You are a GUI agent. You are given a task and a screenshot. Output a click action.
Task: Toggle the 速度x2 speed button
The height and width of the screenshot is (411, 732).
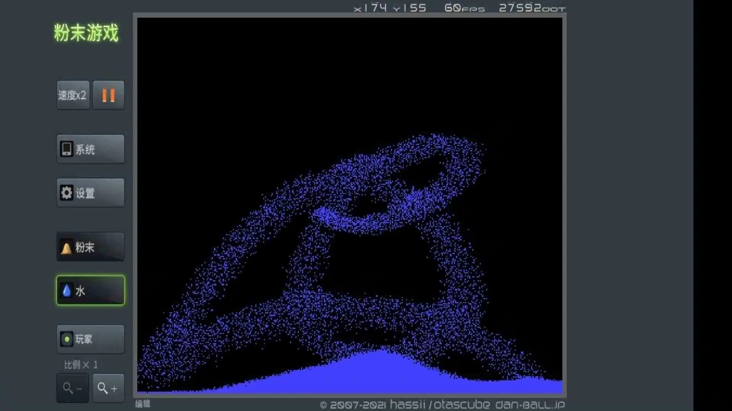click(x=73, y=95)
